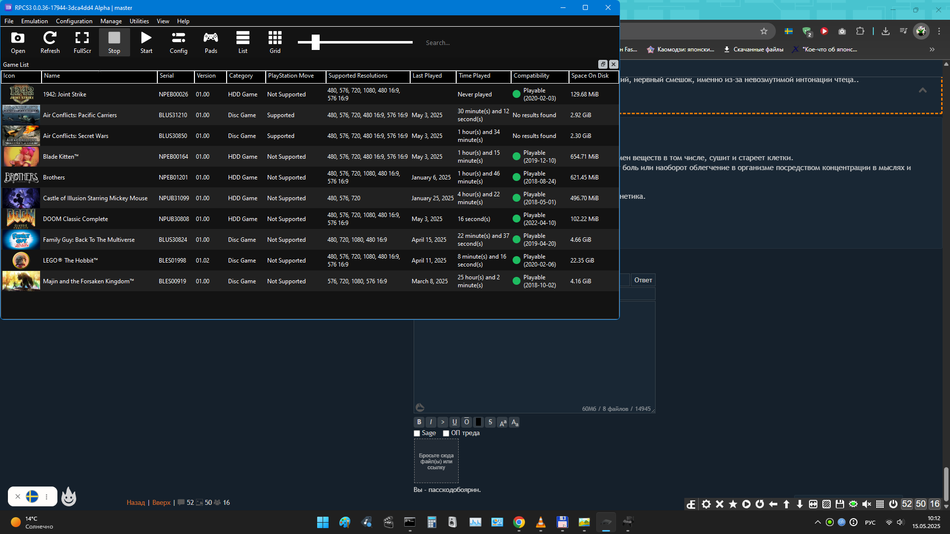Tick the ОП треда checkbox
The height and width of the screenshot is (534, 950).
[446, 434]
